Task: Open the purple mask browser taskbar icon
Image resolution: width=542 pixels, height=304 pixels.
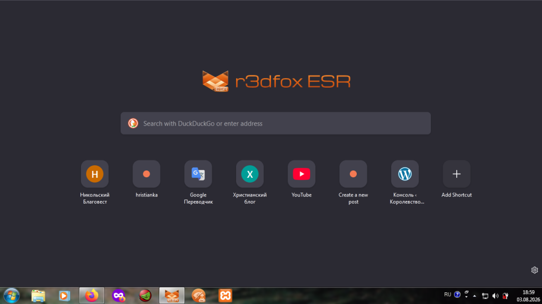Action: 119,296
